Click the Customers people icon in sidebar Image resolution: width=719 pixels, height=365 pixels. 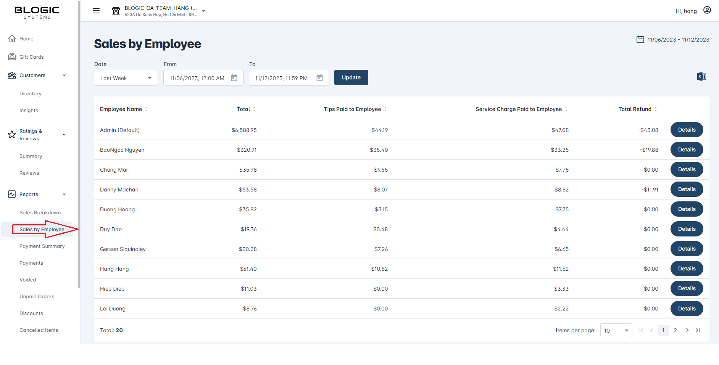pos(11,75)
